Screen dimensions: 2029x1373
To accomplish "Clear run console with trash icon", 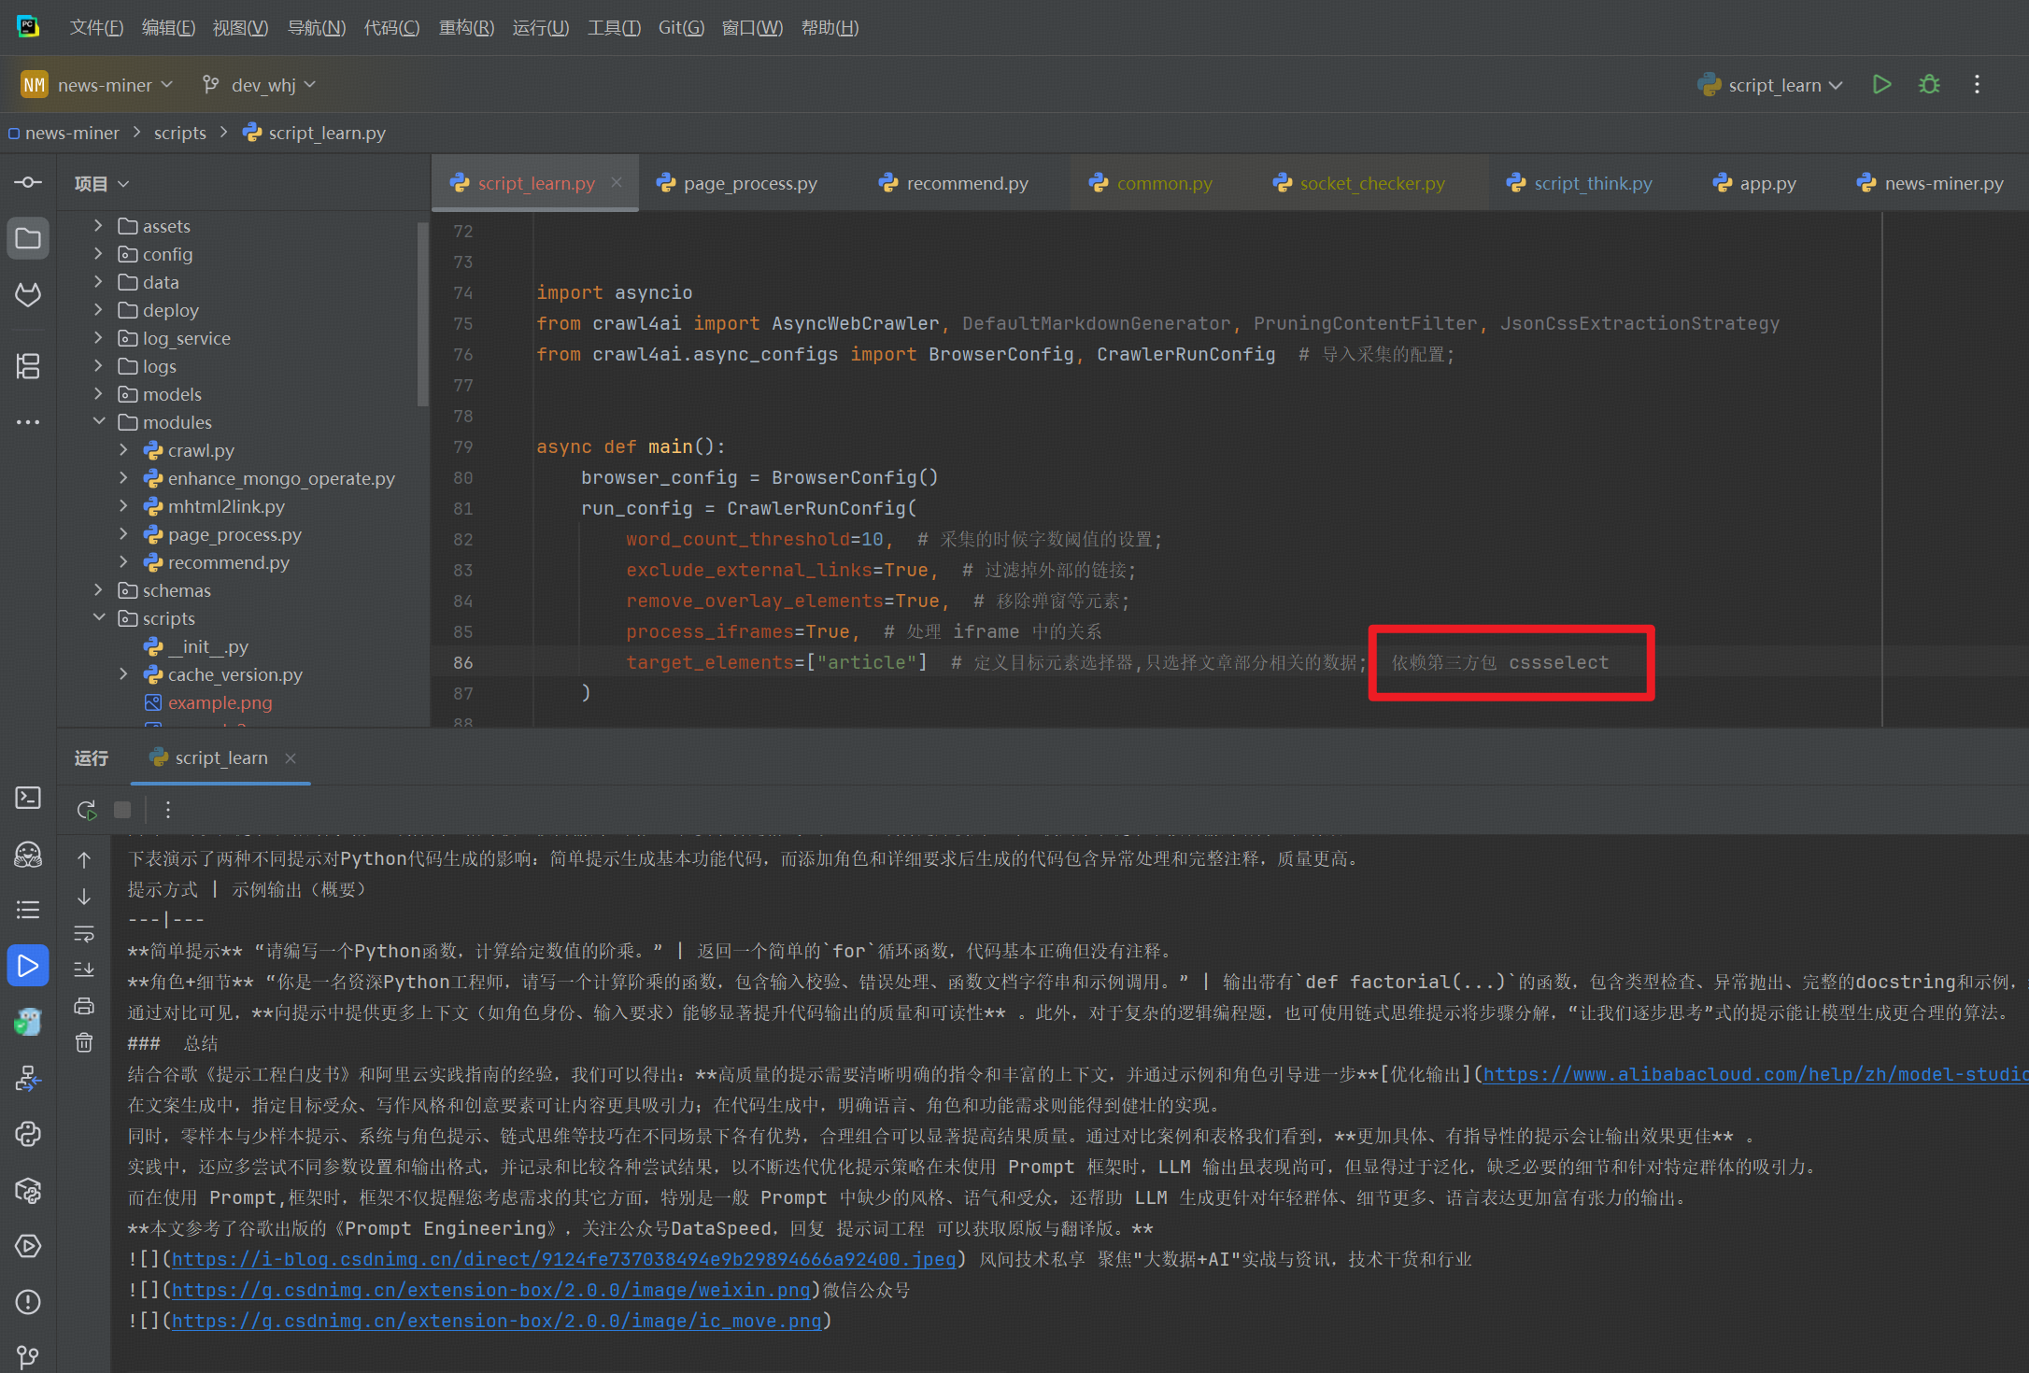I will [x=84, y=1042].
